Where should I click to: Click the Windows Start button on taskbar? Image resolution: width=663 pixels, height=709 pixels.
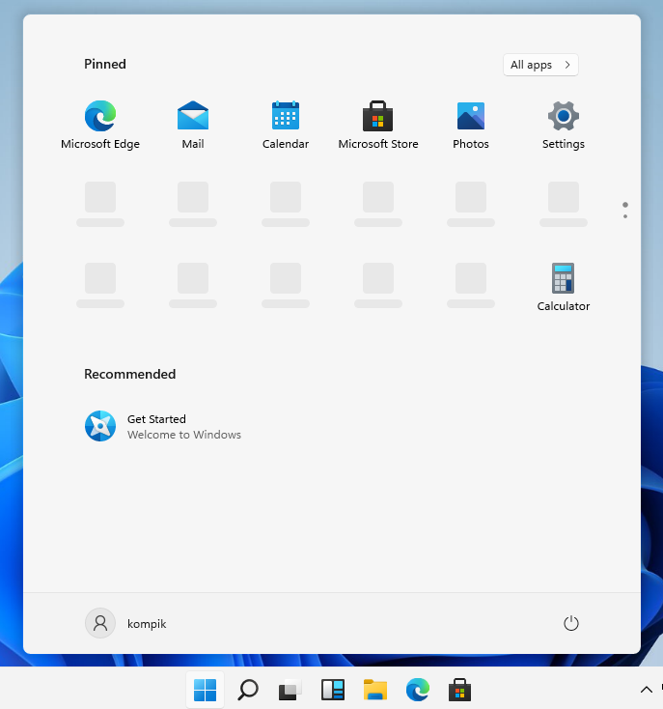tap(205, 690)
